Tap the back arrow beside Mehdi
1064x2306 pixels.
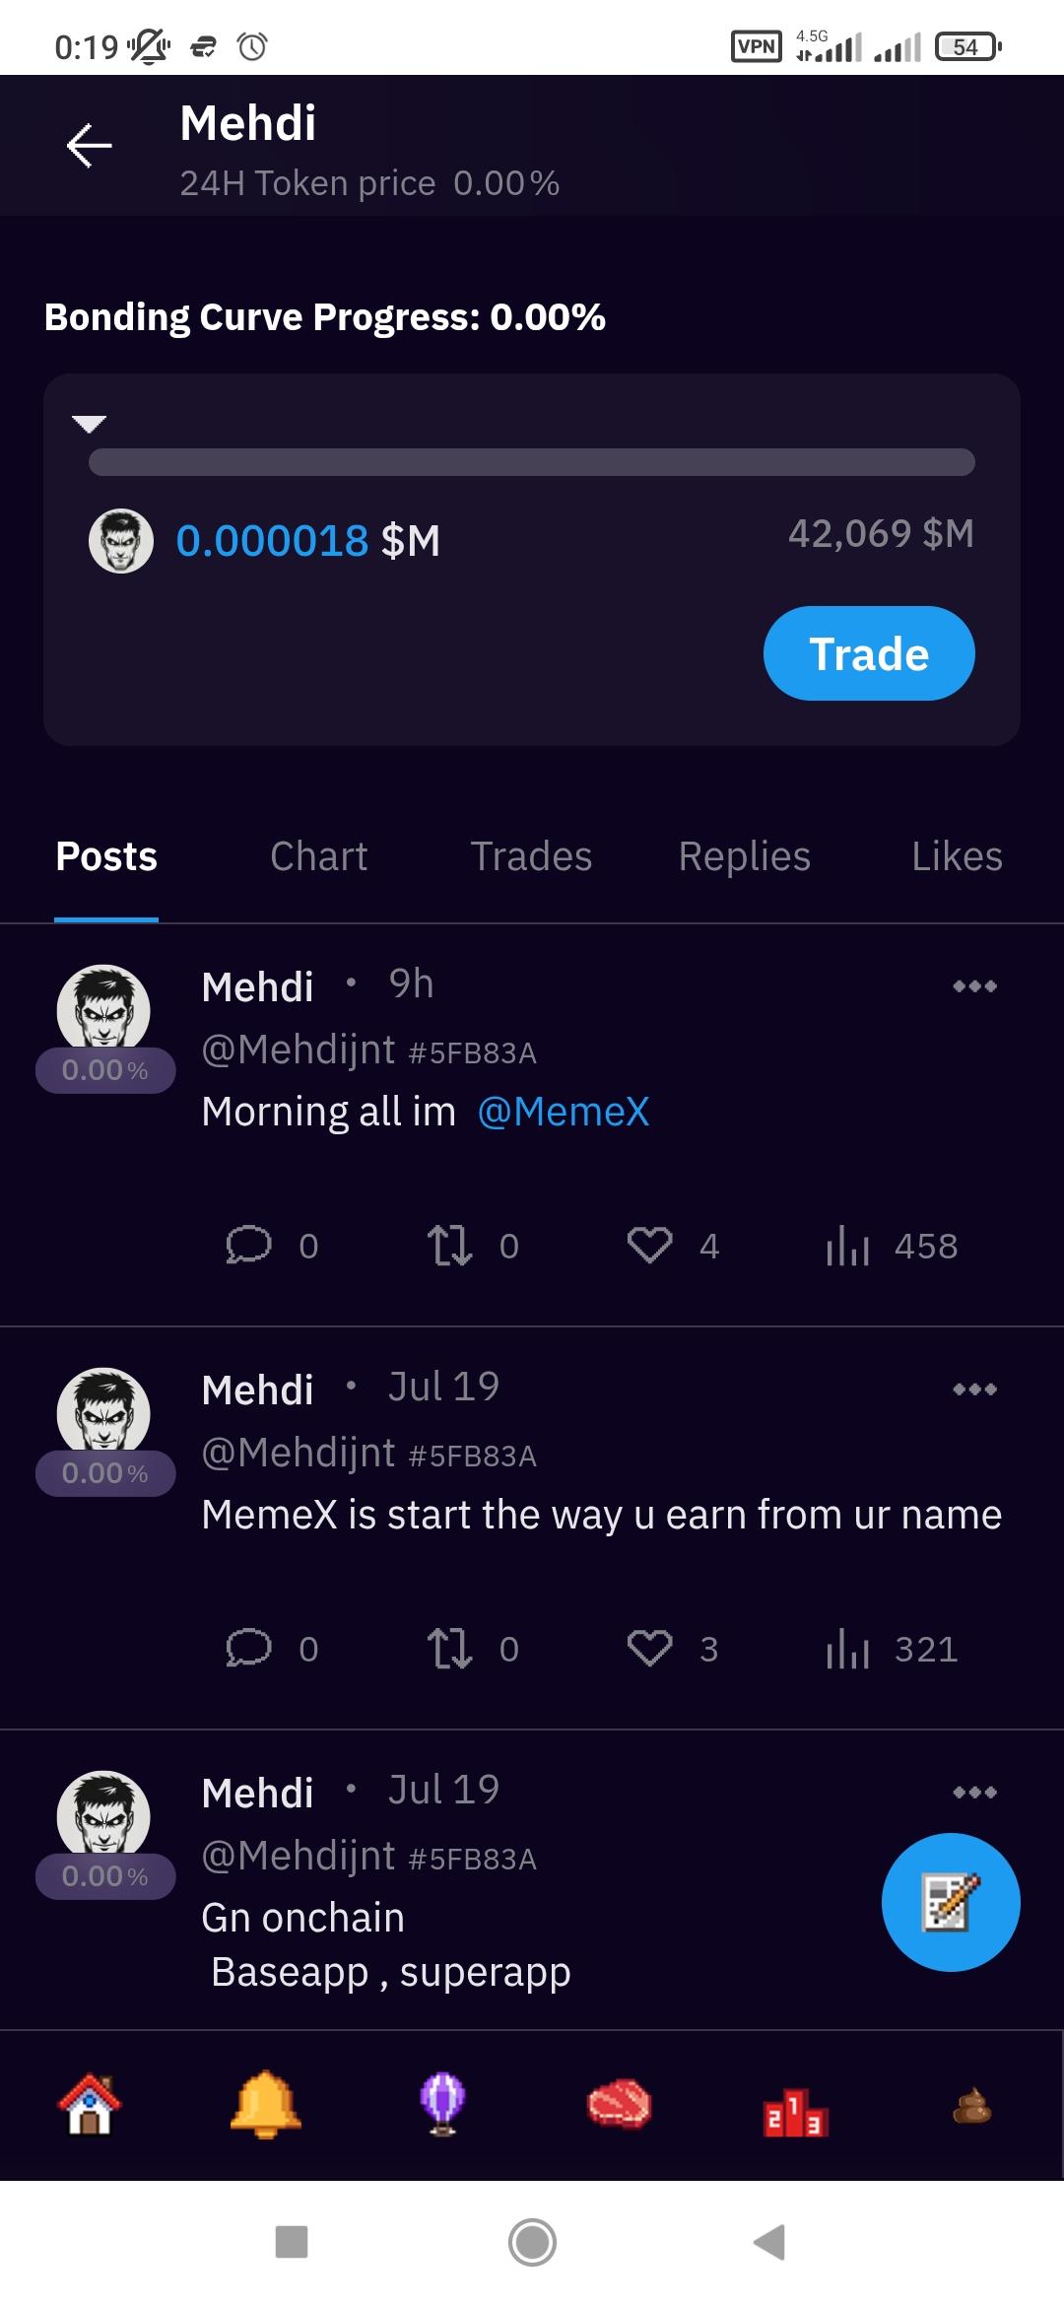pyautogui.click(x=89, y=146)
